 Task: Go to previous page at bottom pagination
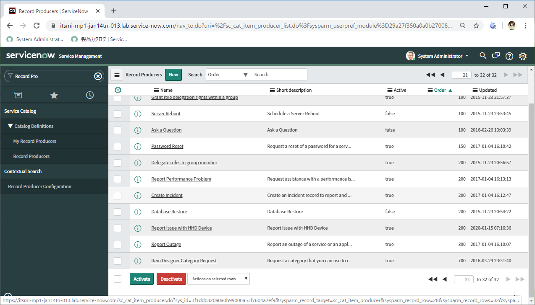445,279
